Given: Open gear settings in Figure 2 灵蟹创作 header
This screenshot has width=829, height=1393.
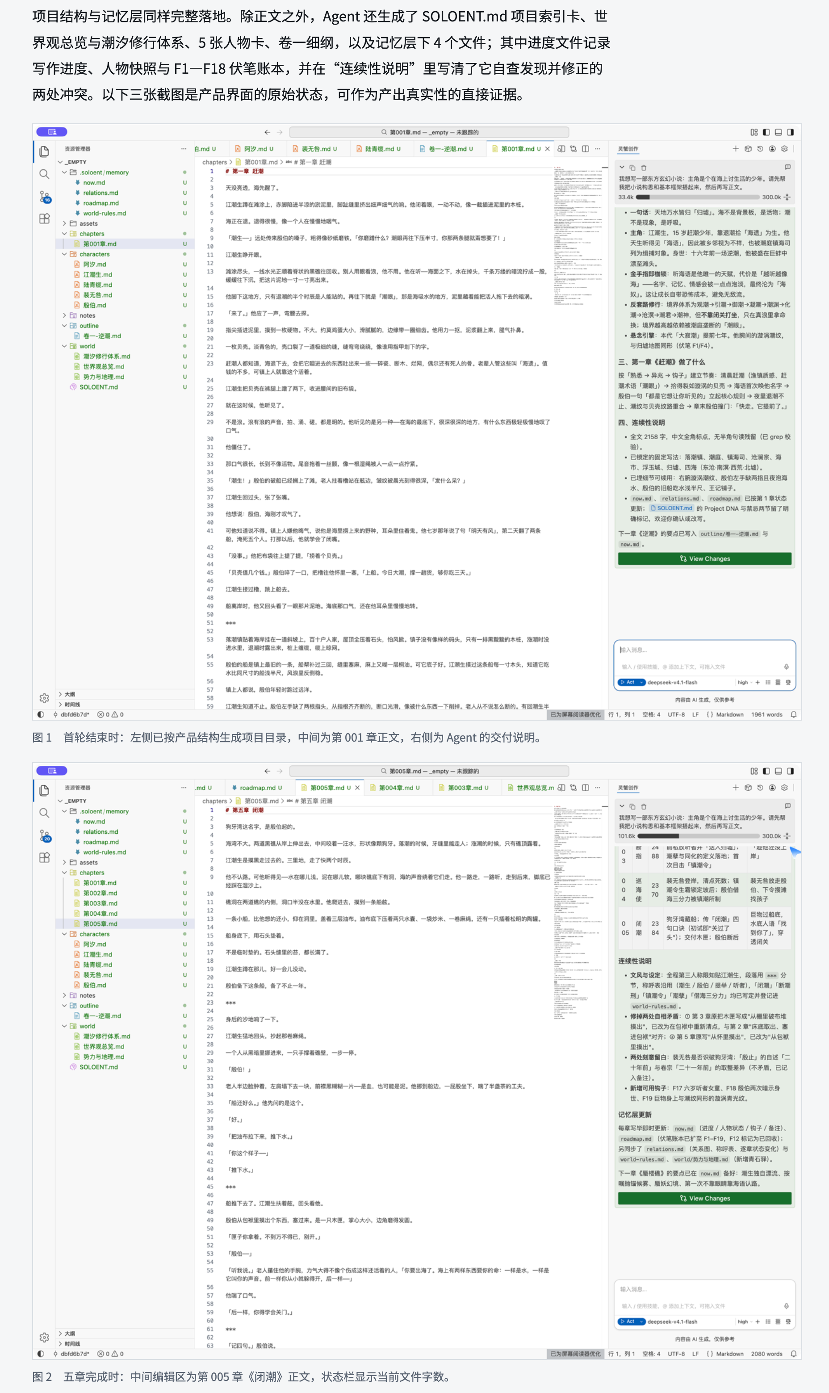Looking at the screenshot, I should coord(784,788).
